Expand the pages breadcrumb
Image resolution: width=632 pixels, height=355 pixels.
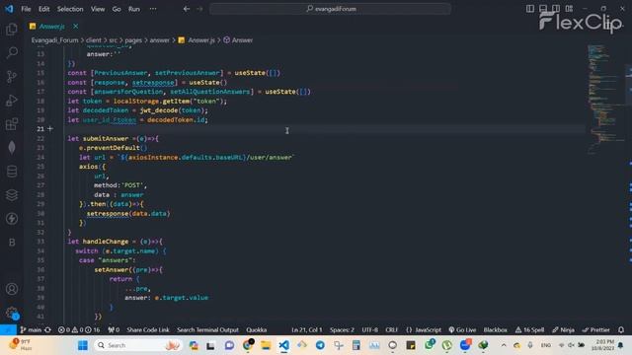(x=133, y=39)
